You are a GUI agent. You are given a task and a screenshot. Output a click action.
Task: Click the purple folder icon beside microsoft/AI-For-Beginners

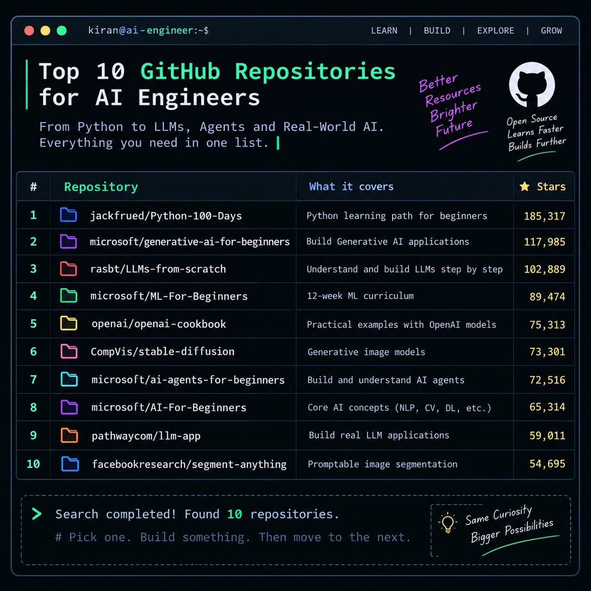click(x=69, y=407)
